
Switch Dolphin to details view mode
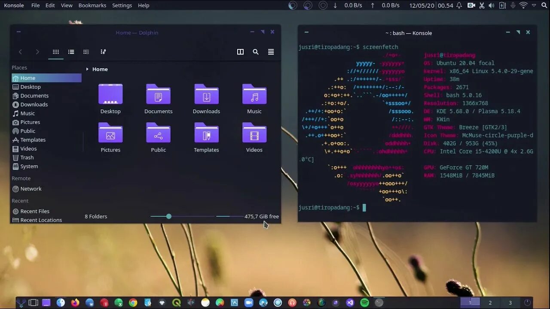(86, 52)
